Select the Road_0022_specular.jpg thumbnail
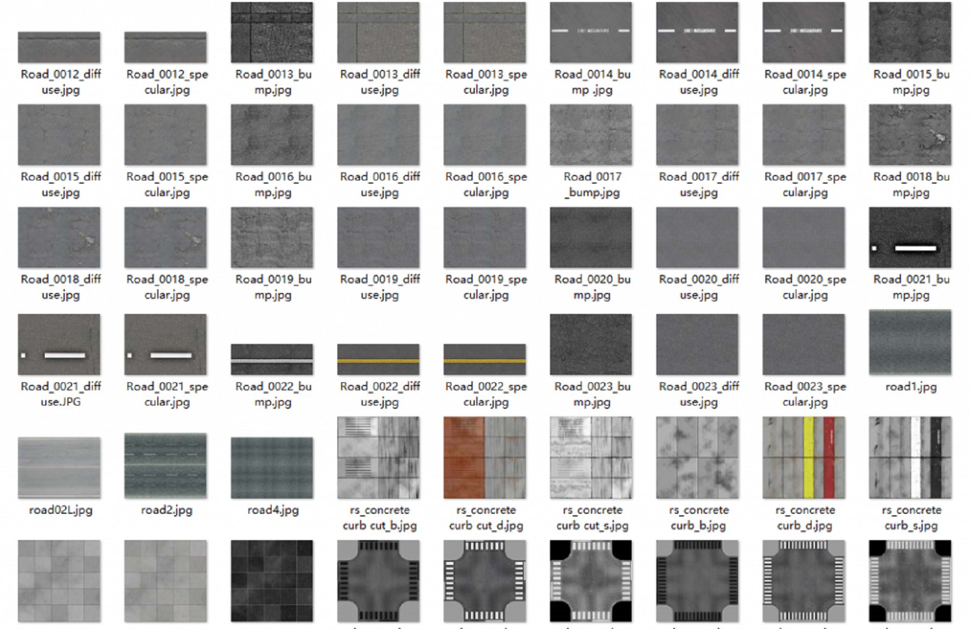This screenshot has height=629, width=970. pos(484,360)
